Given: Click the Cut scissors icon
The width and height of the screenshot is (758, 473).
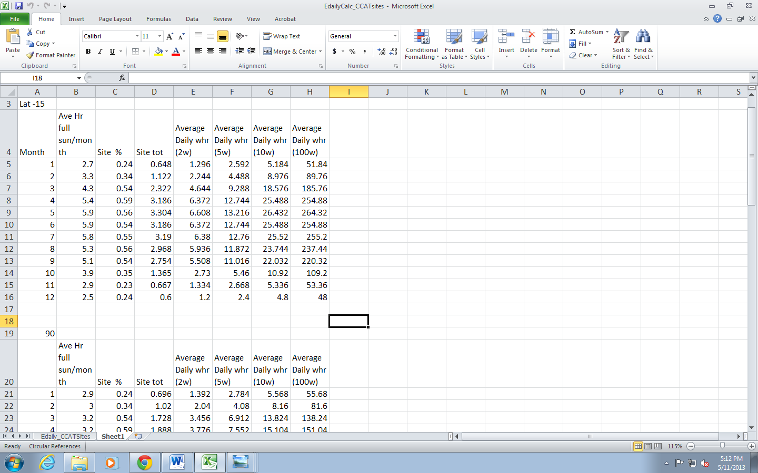Looking at the screenshot, I should coord(30,32).
